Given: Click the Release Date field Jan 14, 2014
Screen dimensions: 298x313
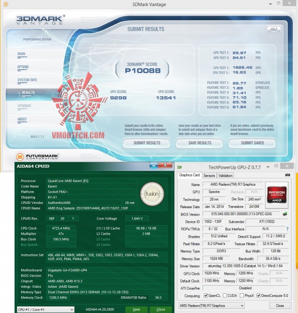Looking at the screenshot, I should 214,206.
